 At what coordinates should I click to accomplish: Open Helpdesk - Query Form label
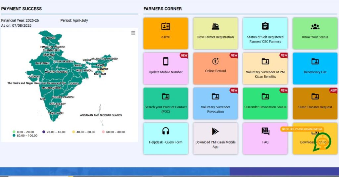pos(166,142)
